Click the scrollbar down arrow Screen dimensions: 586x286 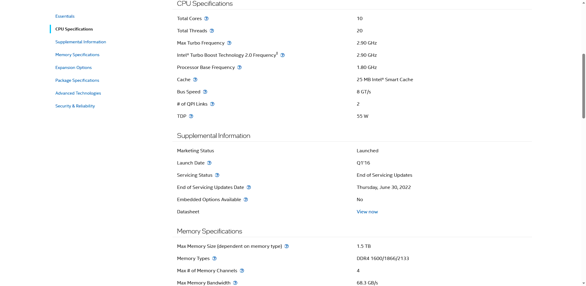(x=584, y=283)
